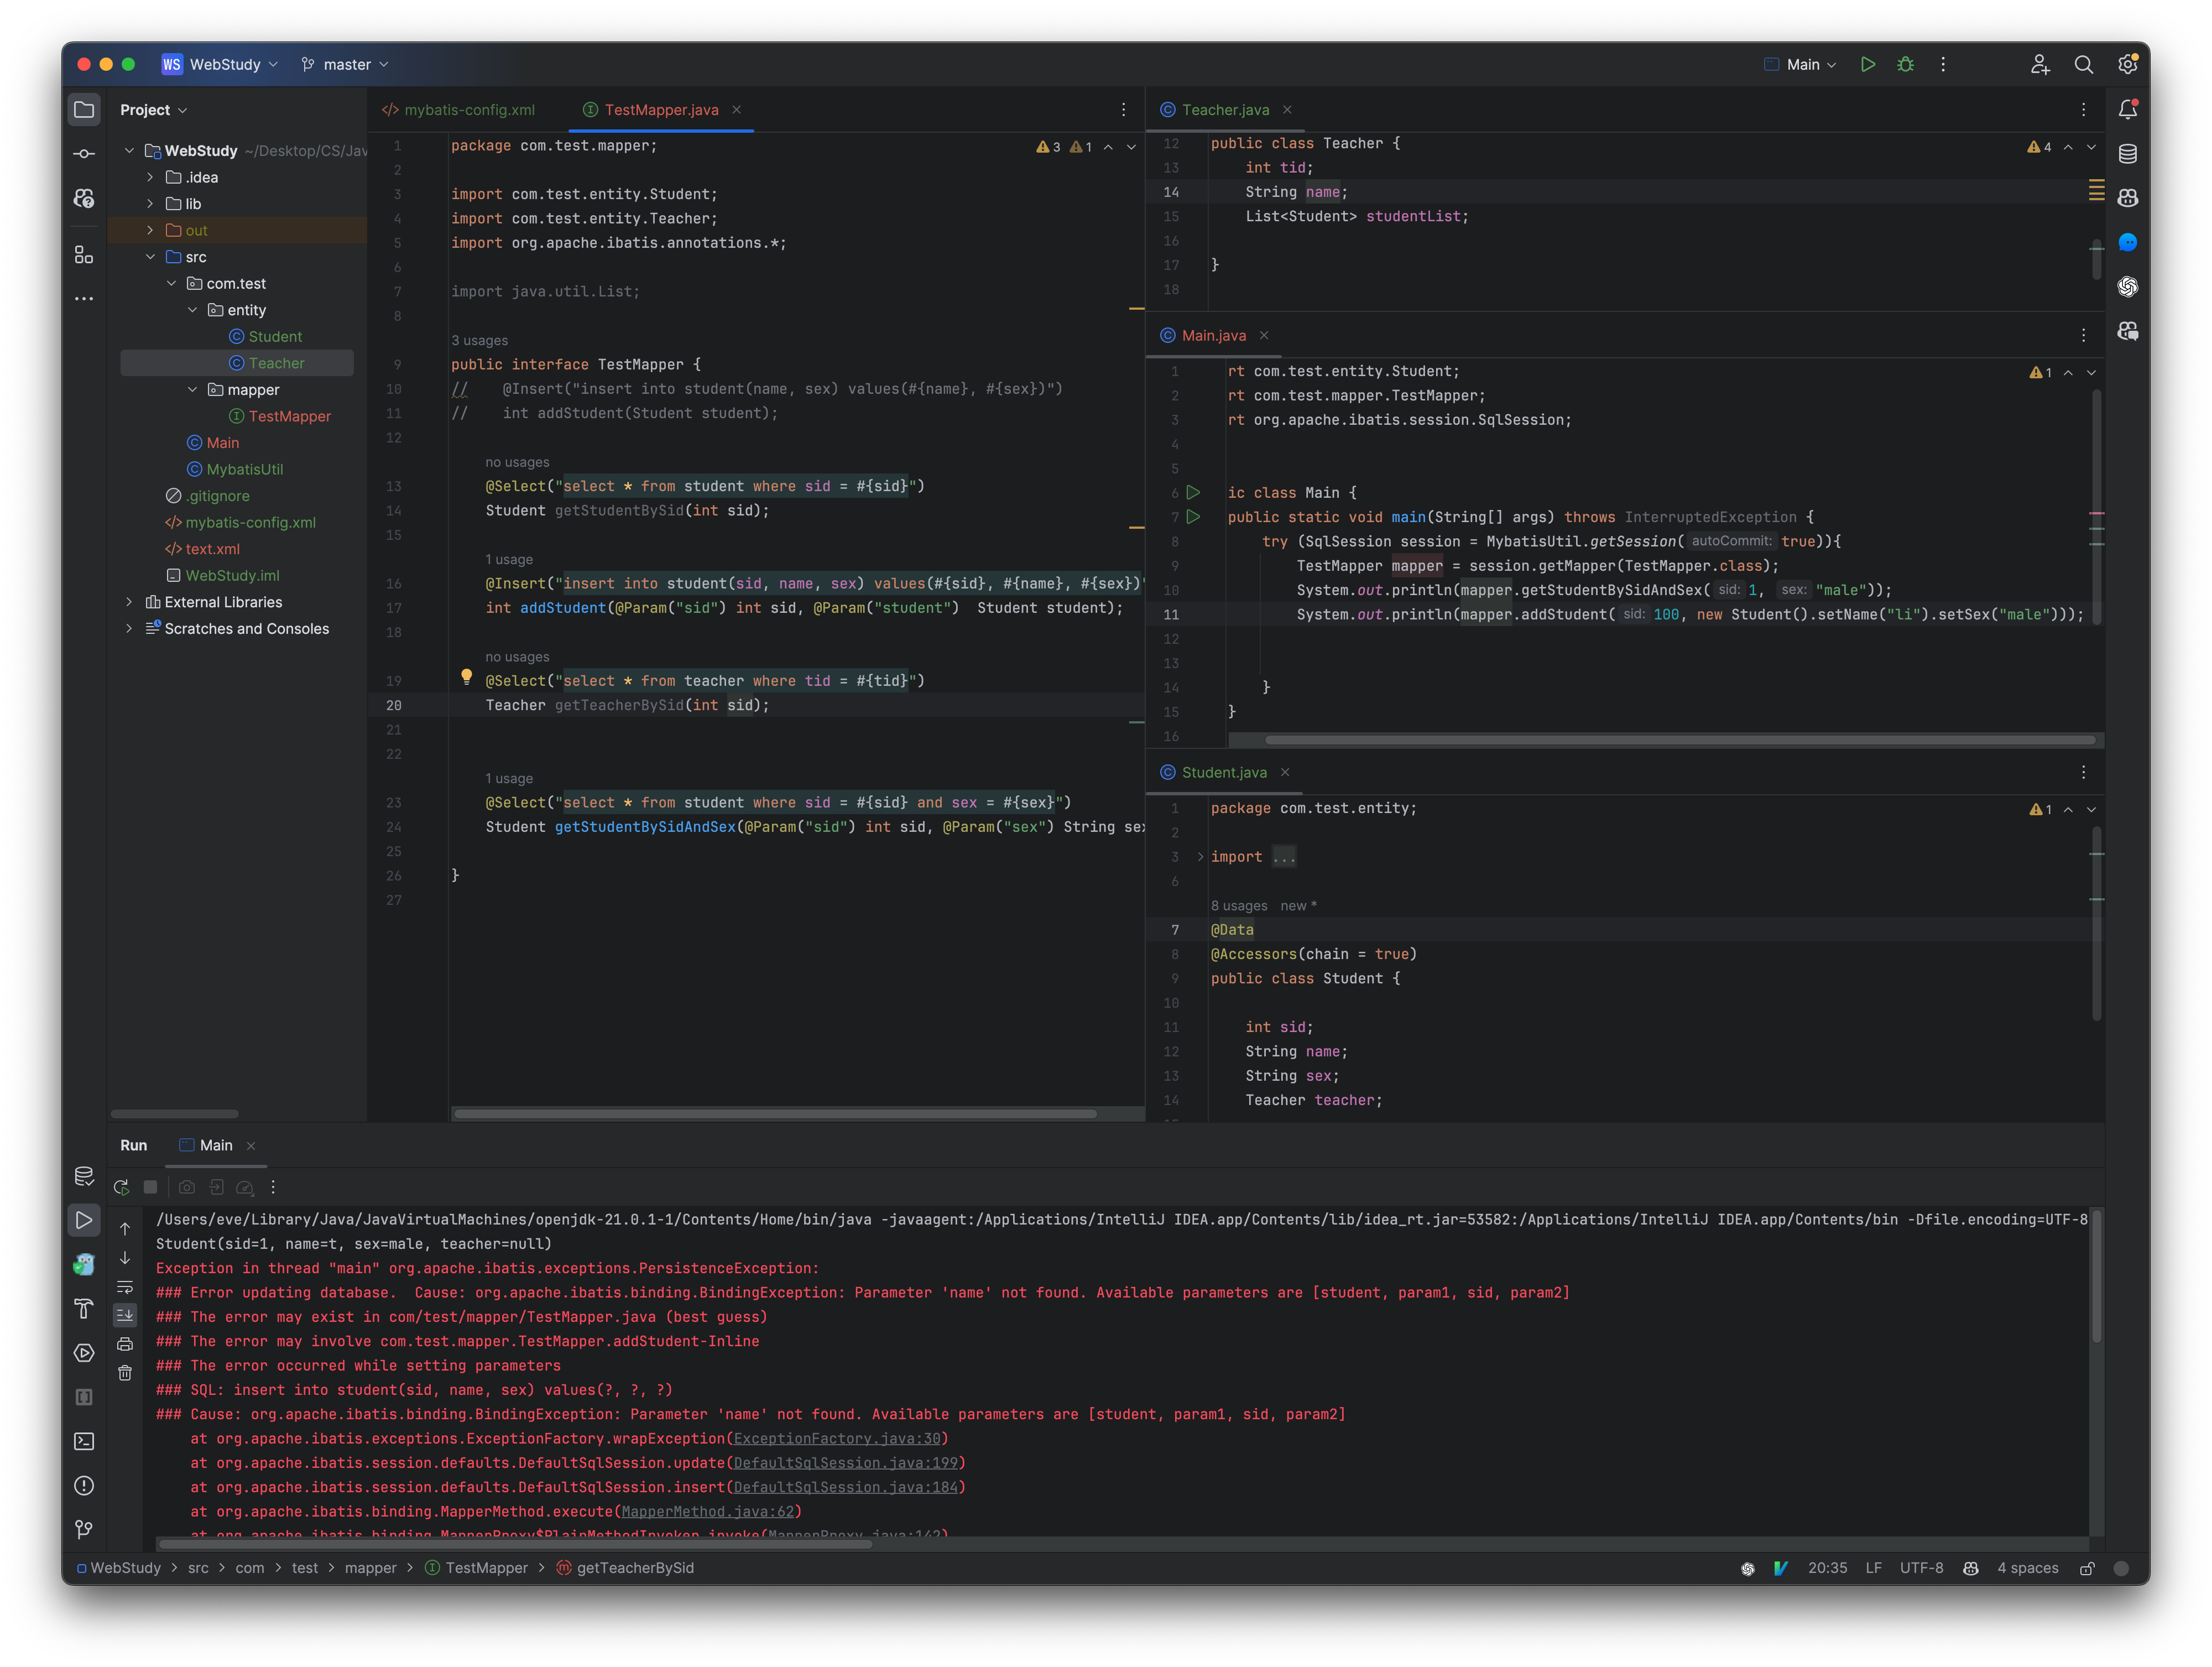The width and height of the screenshot is (2212, 1667).
Task: Click the Clear All trash icon
Action: (125, 1373)
